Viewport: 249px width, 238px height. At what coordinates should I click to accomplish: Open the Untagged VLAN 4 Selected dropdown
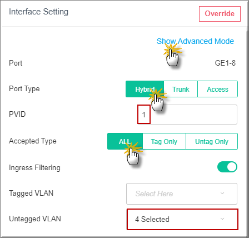coord(182,219)
